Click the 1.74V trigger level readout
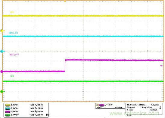The width and height of the screenshot is (165, 118). point(110,105)
